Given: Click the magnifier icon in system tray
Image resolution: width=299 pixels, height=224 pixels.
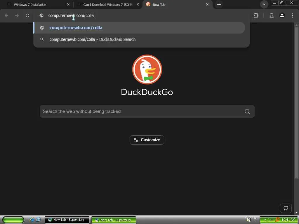Looking at the screenshot, I should tap(277, 220).
